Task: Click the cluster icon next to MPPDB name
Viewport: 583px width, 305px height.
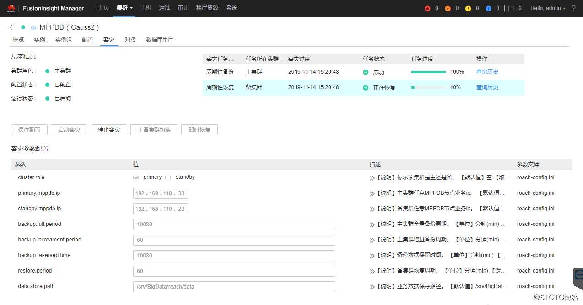Action: point(33,27)
